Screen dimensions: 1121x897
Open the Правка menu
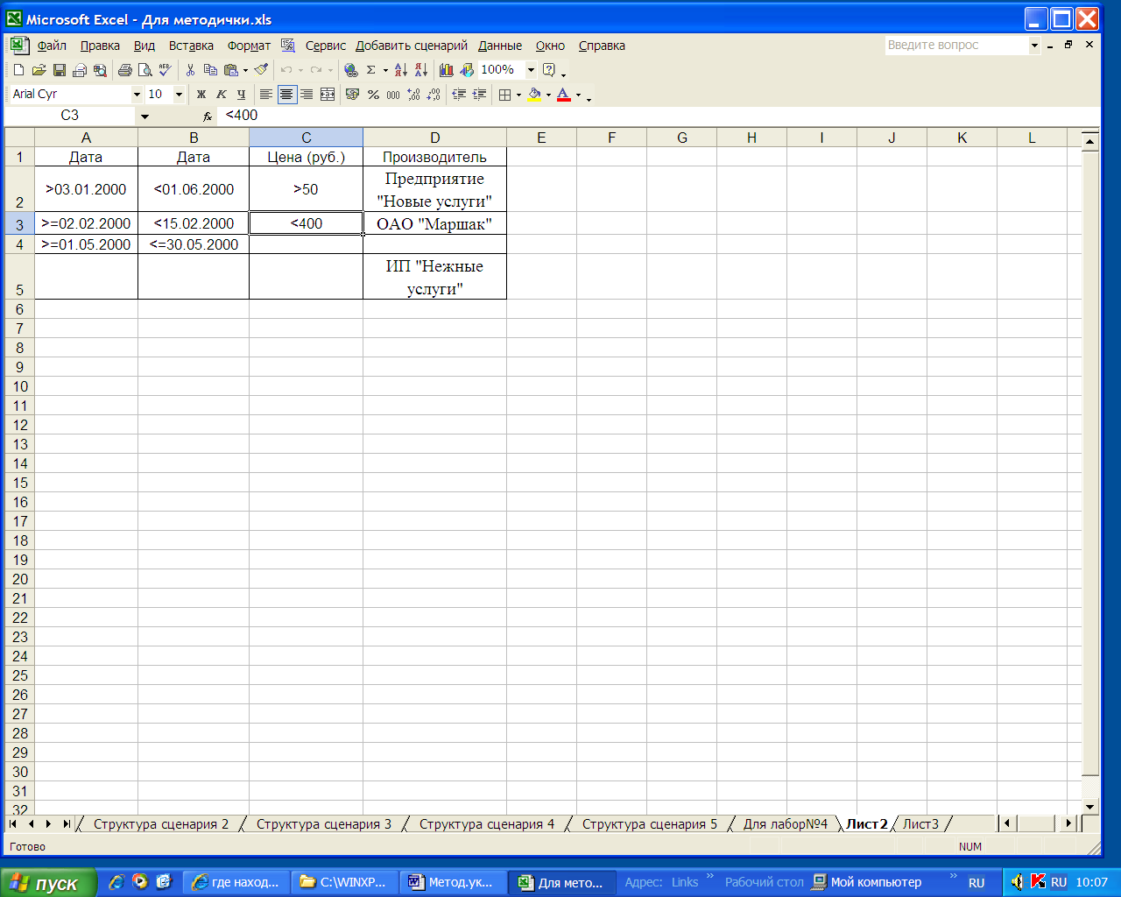pos(100,46)
